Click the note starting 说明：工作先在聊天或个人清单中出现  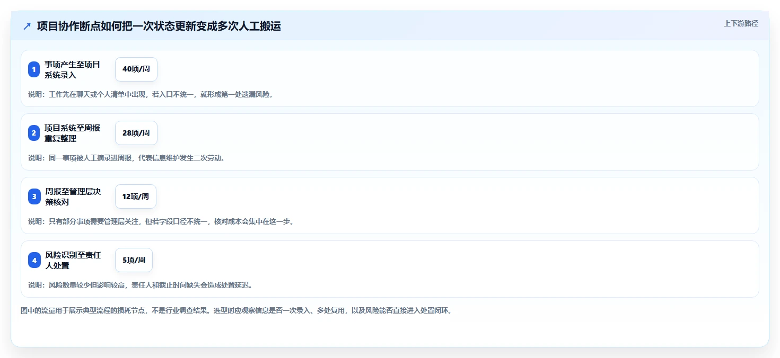click(151, 94)
